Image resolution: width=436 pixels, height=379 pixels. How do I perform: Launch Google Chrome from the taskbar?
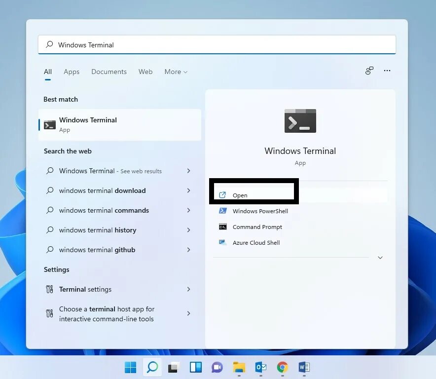pyautogui.click(x=283, y=367)
